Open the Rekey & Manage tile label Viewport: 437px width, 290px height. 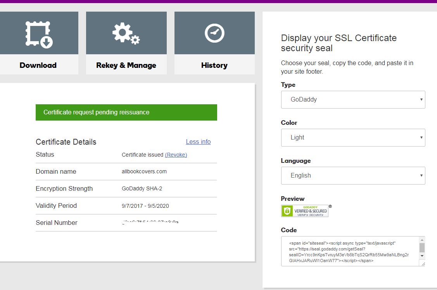coord(126,65)
